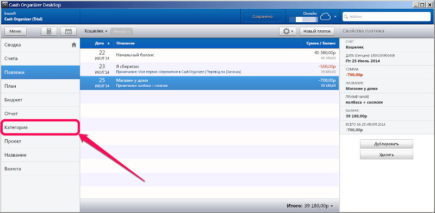Image resolution: width=435 pixels, height=213 pixels.
Task: Open the Сводка sidebar section
Action: coord(40,45)
